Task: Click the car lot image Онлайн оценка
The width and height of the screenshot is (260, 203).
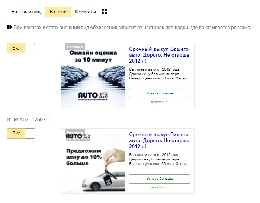Action: coord(93,75)
